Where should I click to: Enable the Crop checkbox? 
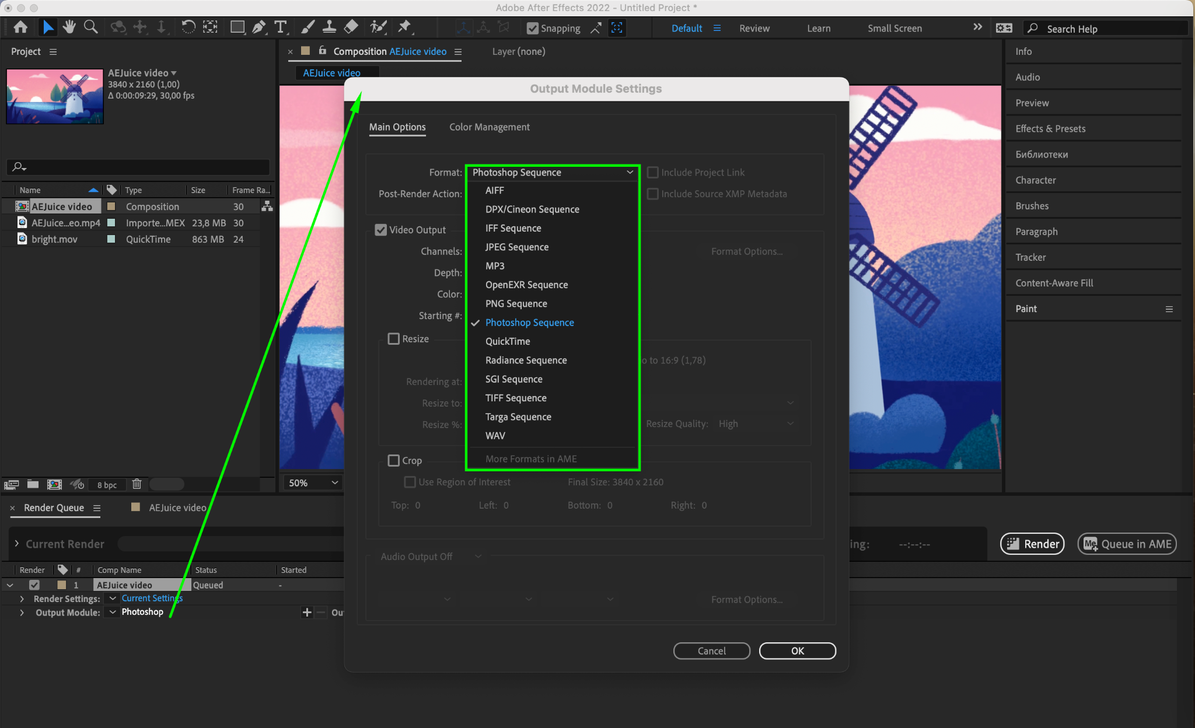pos(394,460)
